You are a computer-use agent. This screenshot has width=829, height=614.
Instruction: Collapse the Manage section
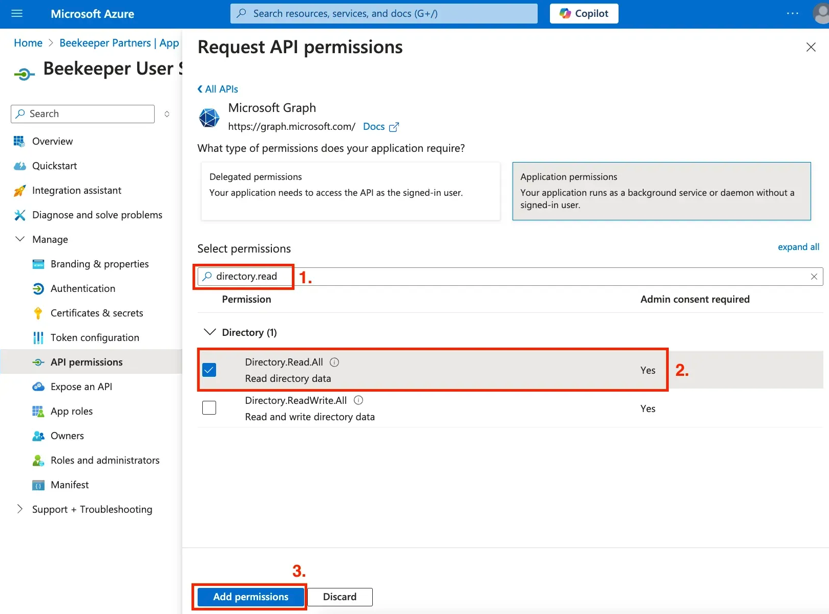click(x=20, y=239)
